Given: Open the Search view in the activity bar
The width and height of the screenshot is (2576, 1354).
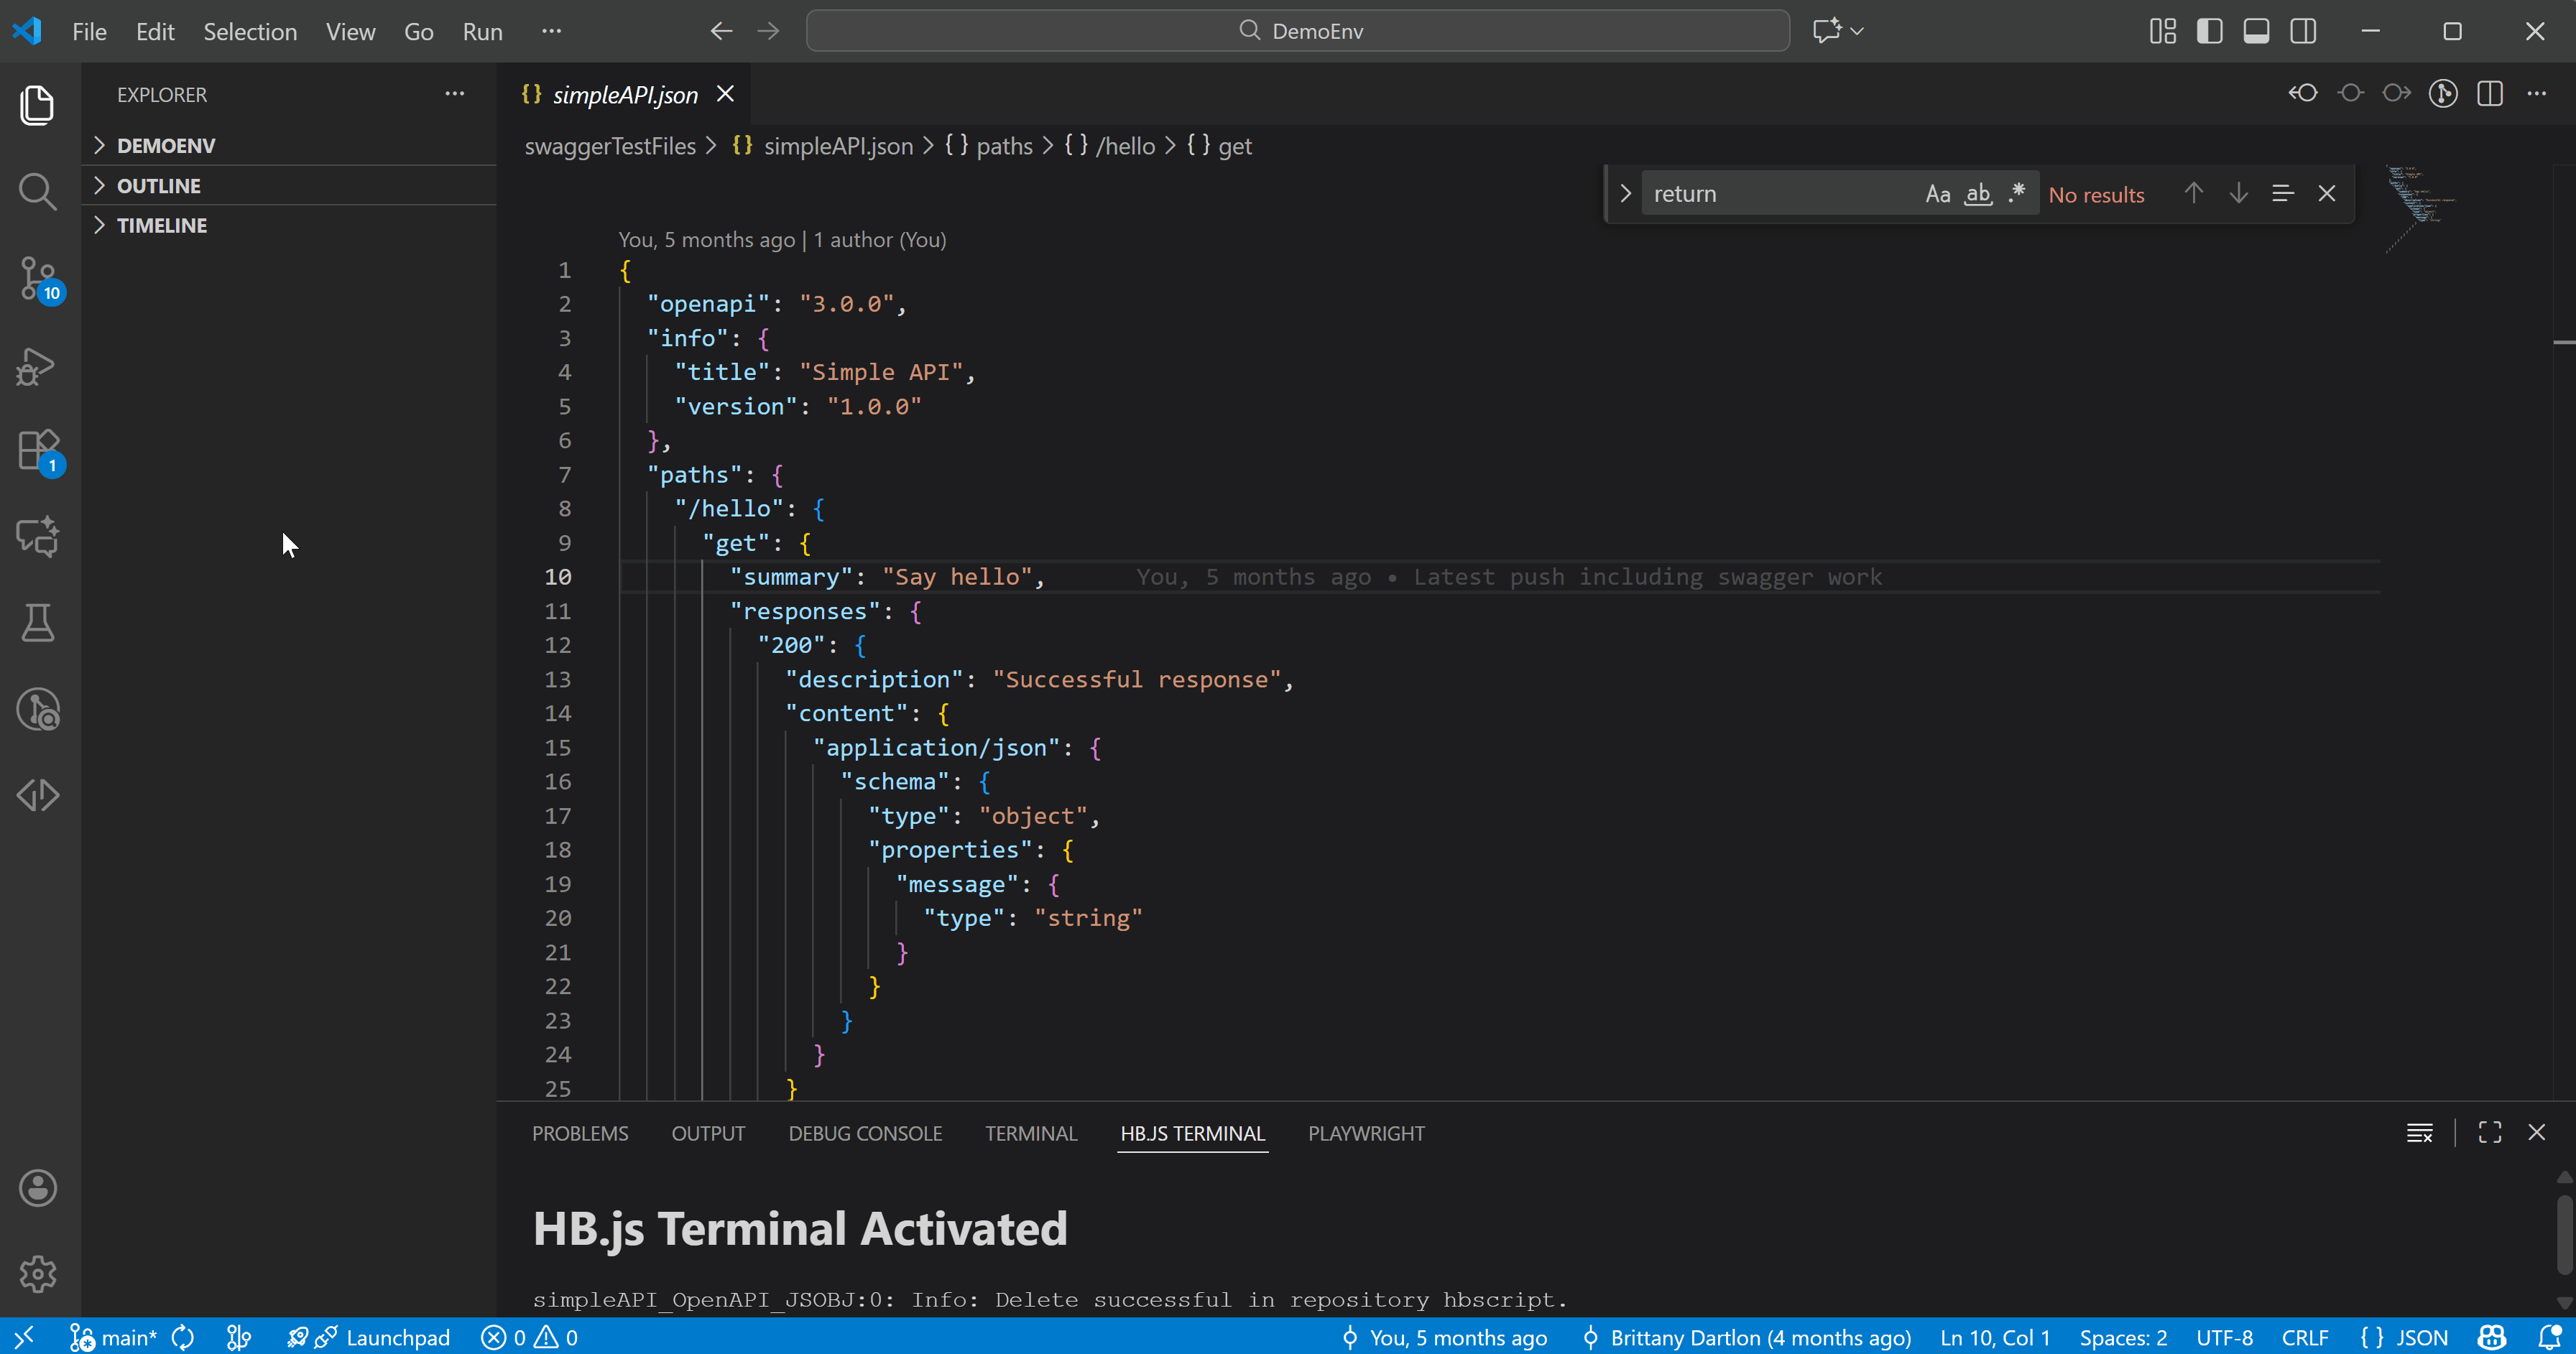Looking at the screenshot, I should pyautogui.click(x=37, y=191).
